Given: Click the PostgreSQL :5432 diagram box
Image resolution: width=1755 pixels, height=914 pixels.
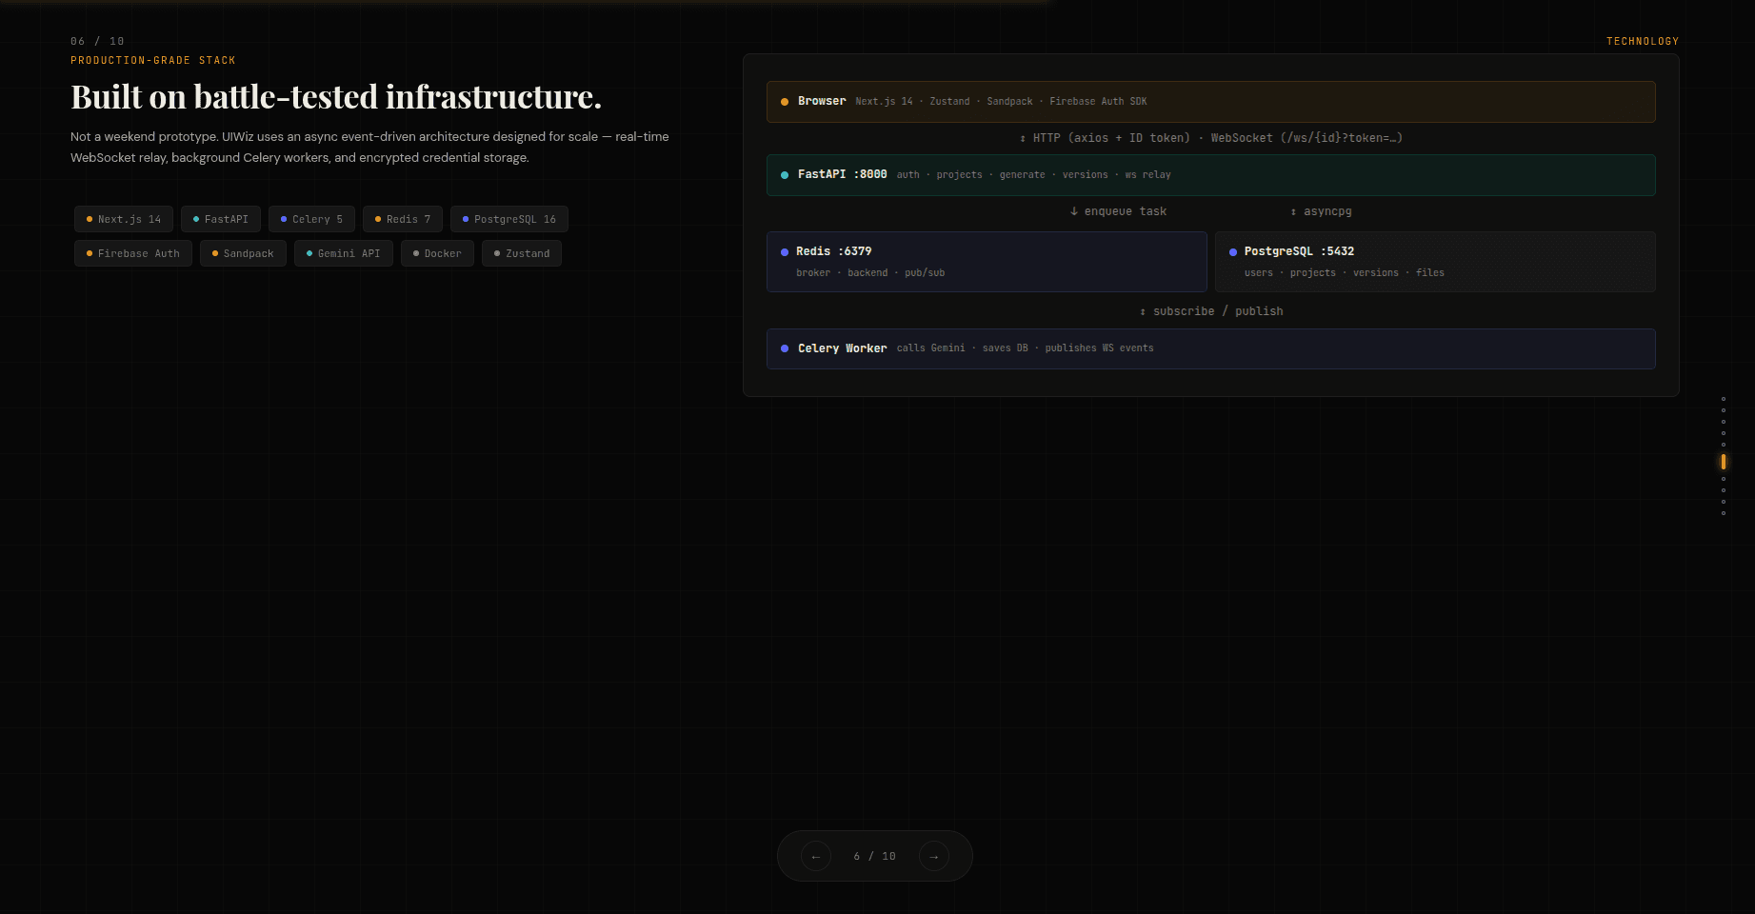Looking at the screenshot, I should point(1435,262).
